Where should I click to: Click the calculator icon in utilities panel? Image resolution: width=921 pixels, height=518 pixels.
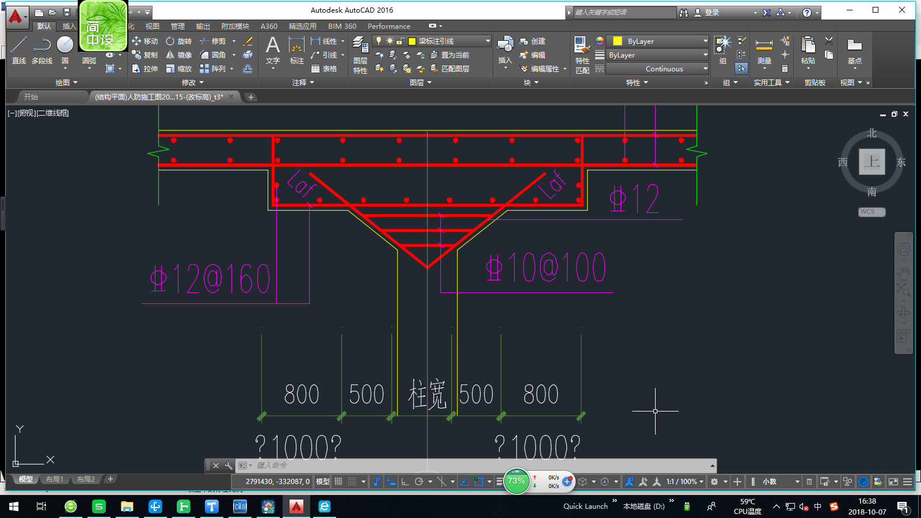[785, 68]
